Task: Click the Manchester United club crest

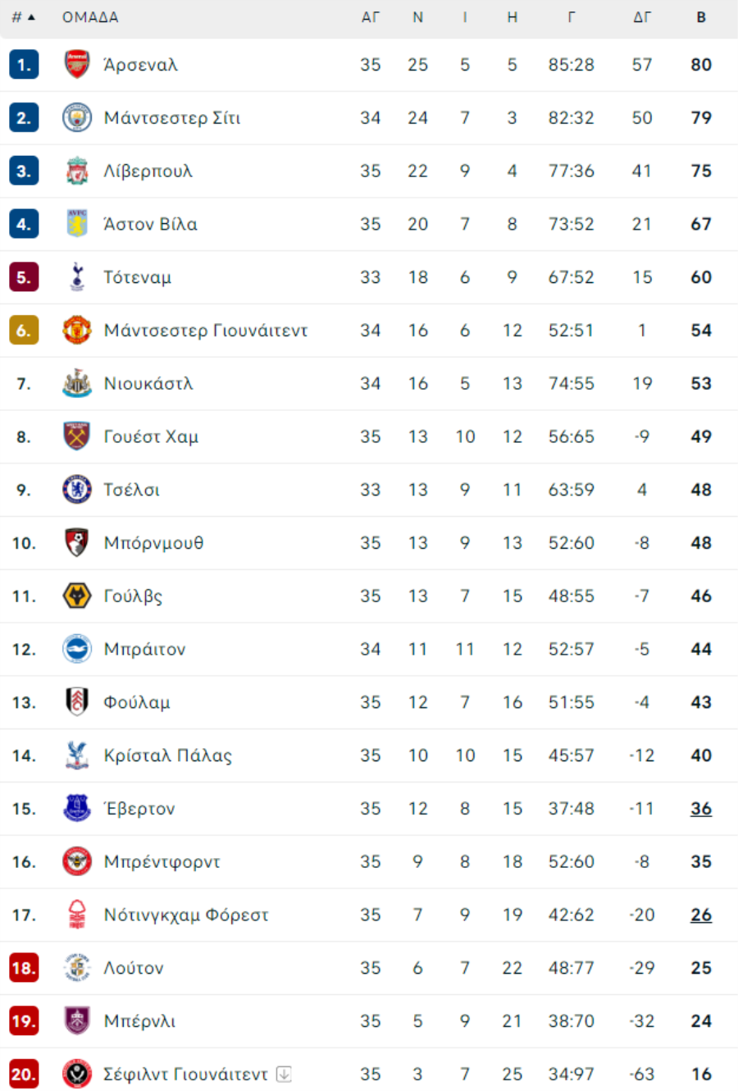Action: pos(77,331)
